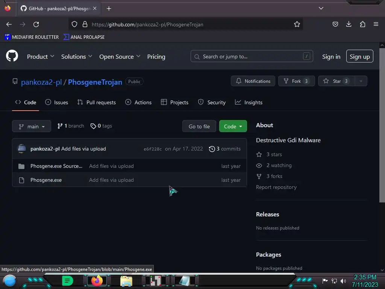
Task: Open the Packages heading link
Action: pyautogui.click(x=268, y=255)
